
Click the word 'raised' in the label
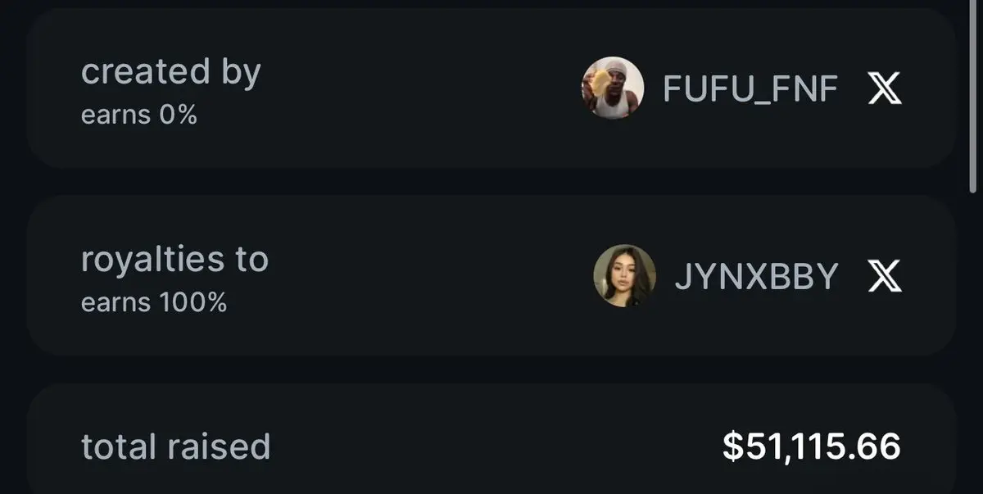pyautogui.click(x=219, y=446)
